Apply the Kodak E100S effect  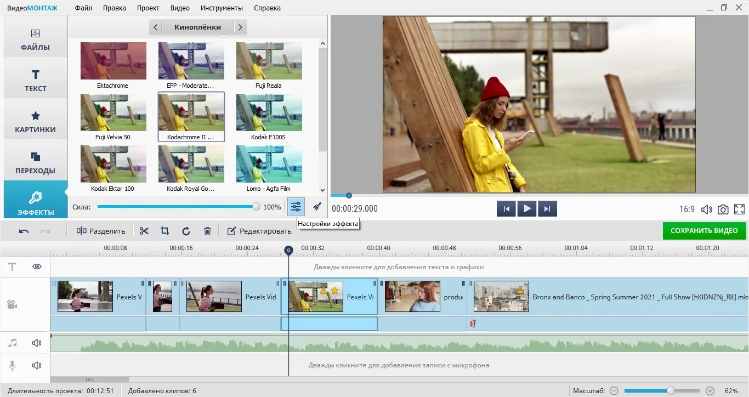point(269,117)
